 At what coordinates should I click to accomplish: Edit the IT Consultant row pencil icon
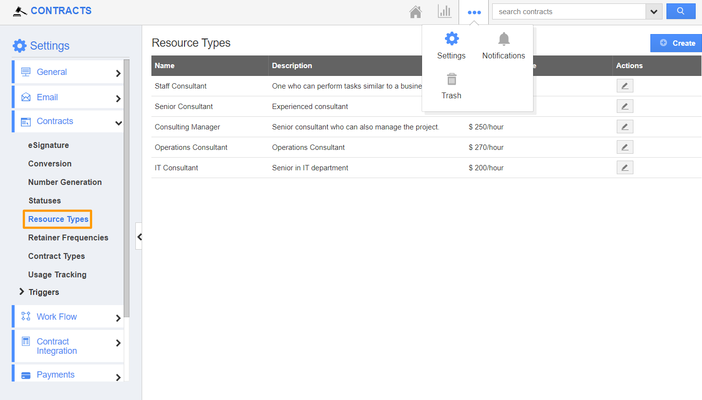(625, 167)
